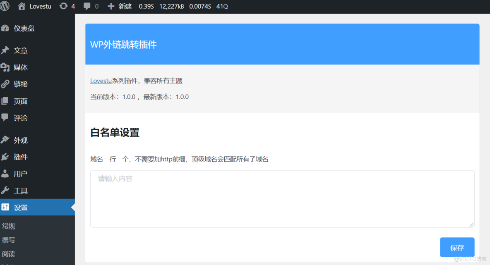Open the 常规 general settings entry

[x=8, y=226]
